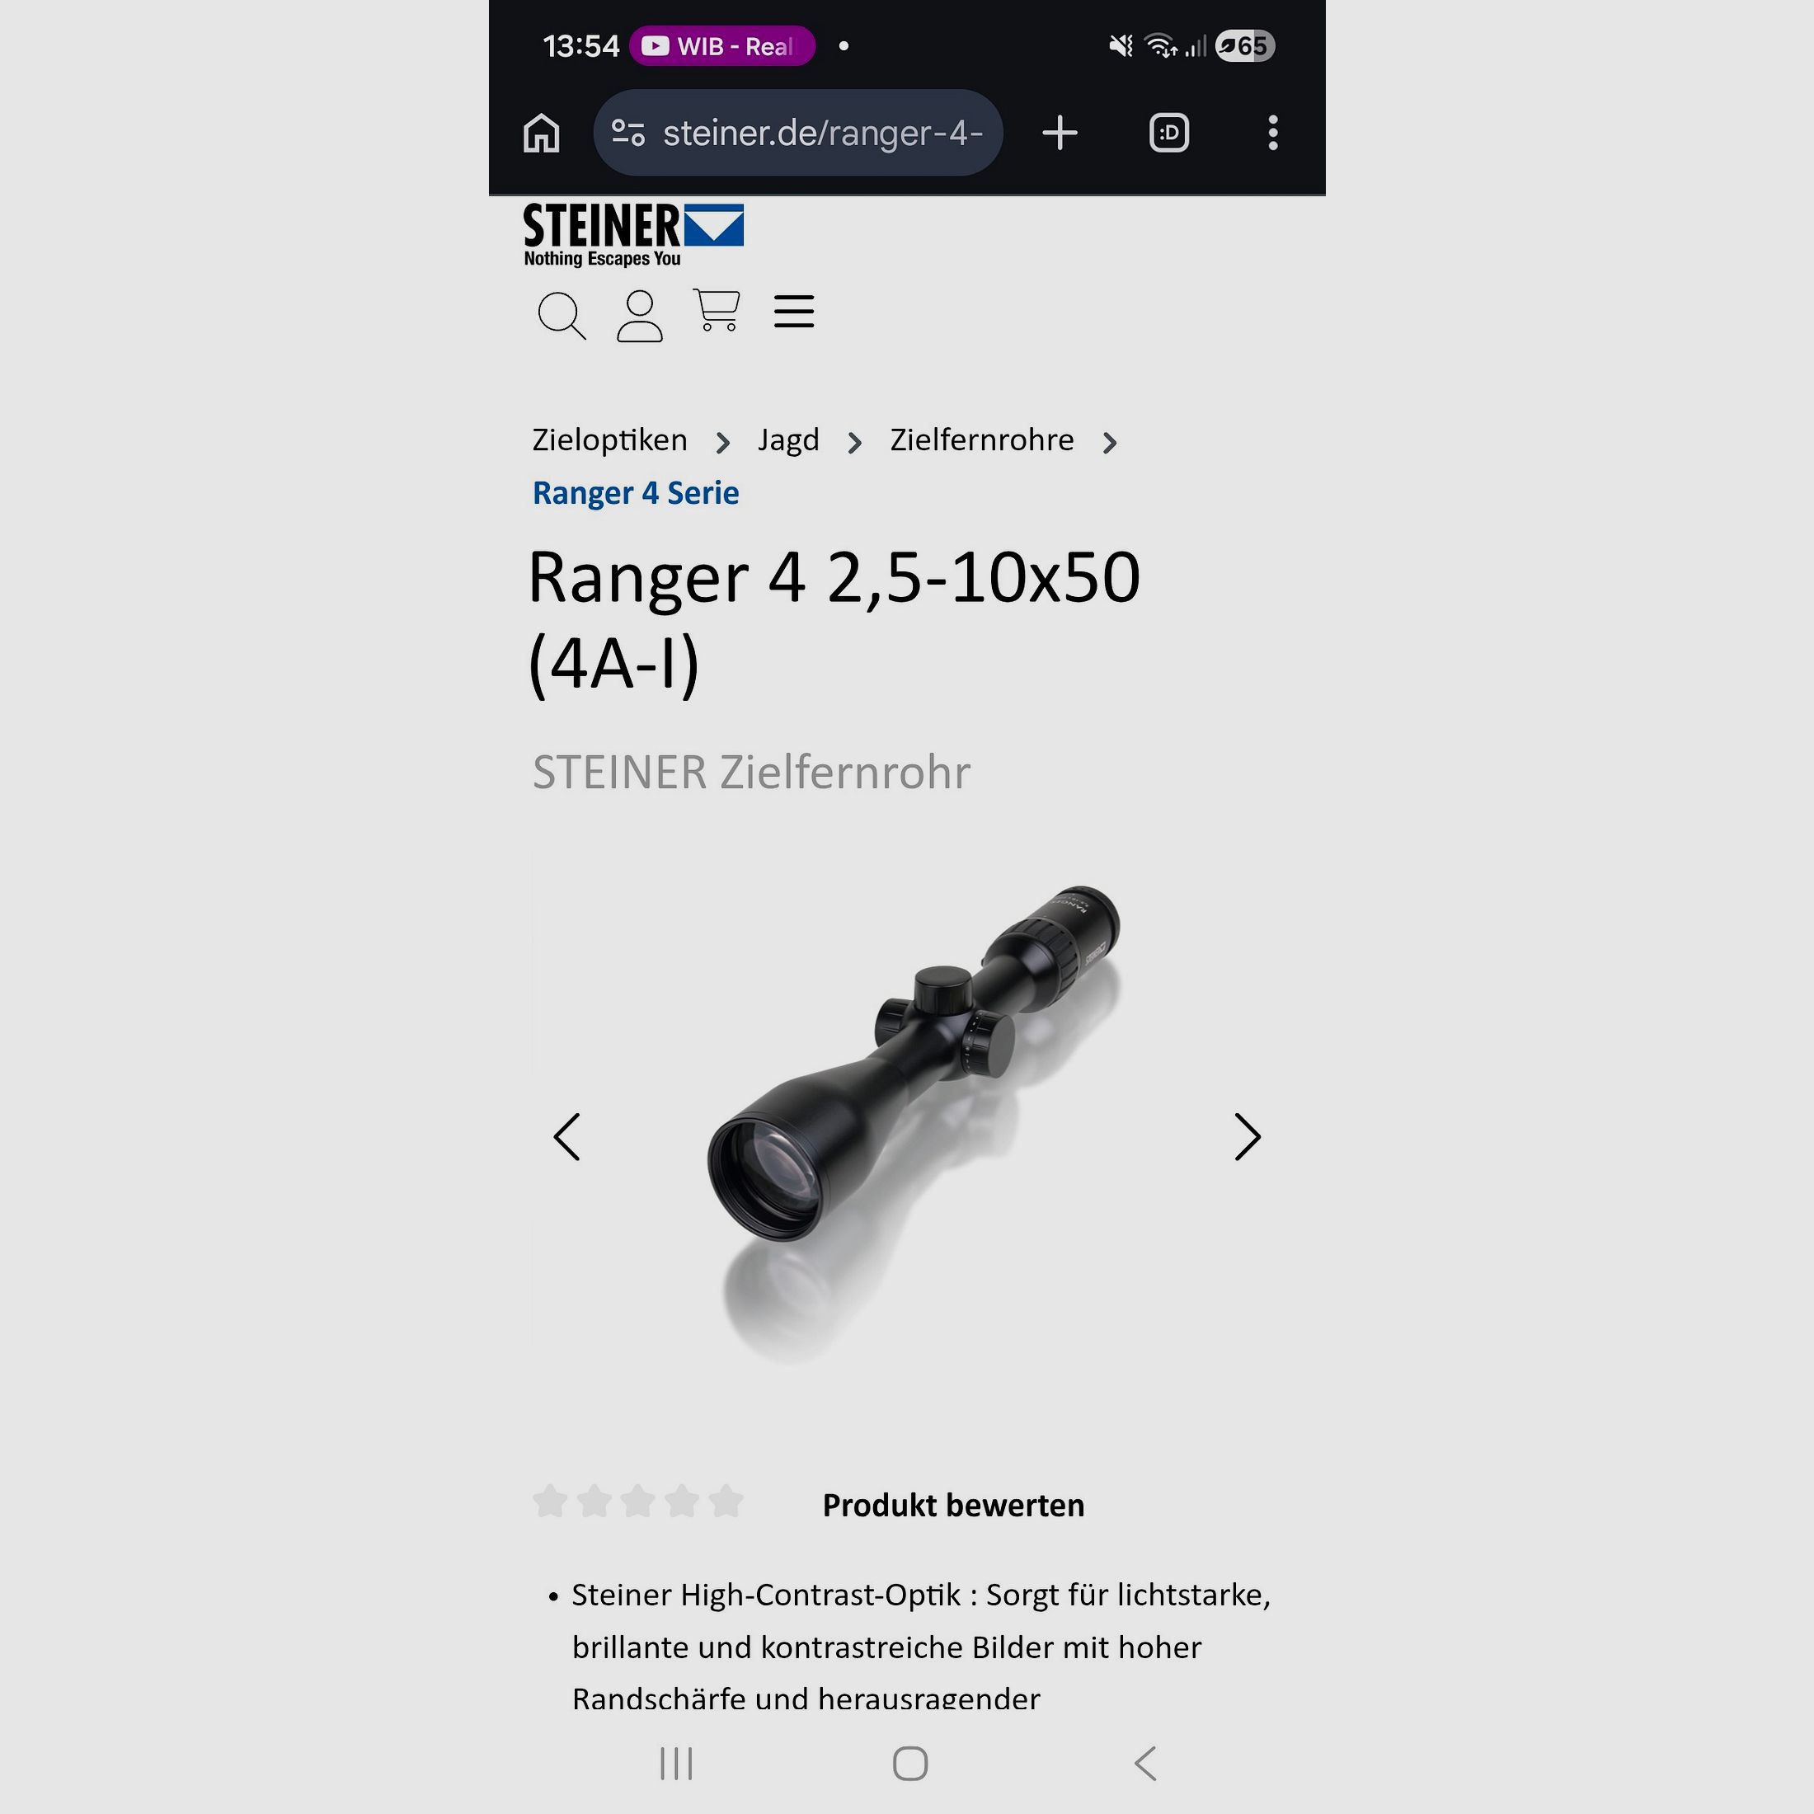Screen dimensions: 1814x1814
Task: Go to Zieloptiken breadcrumb
Action: pos(609,440)
